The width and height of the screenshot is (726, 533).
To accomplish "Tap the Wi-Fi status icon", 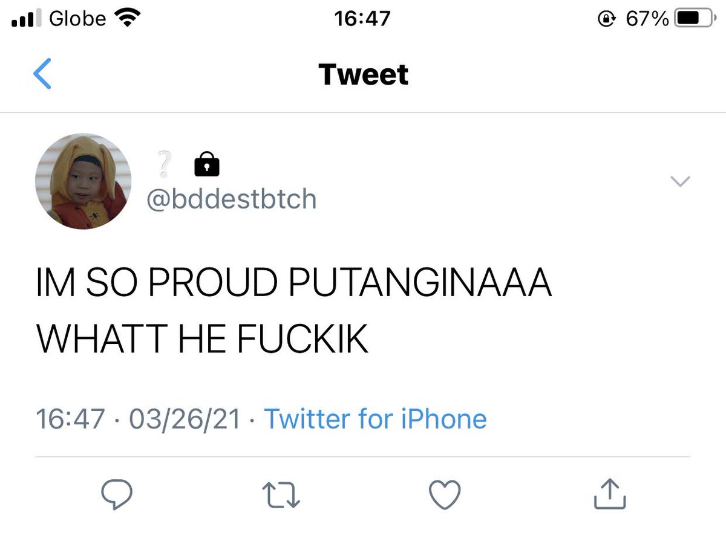I will [x=126, y=19].
